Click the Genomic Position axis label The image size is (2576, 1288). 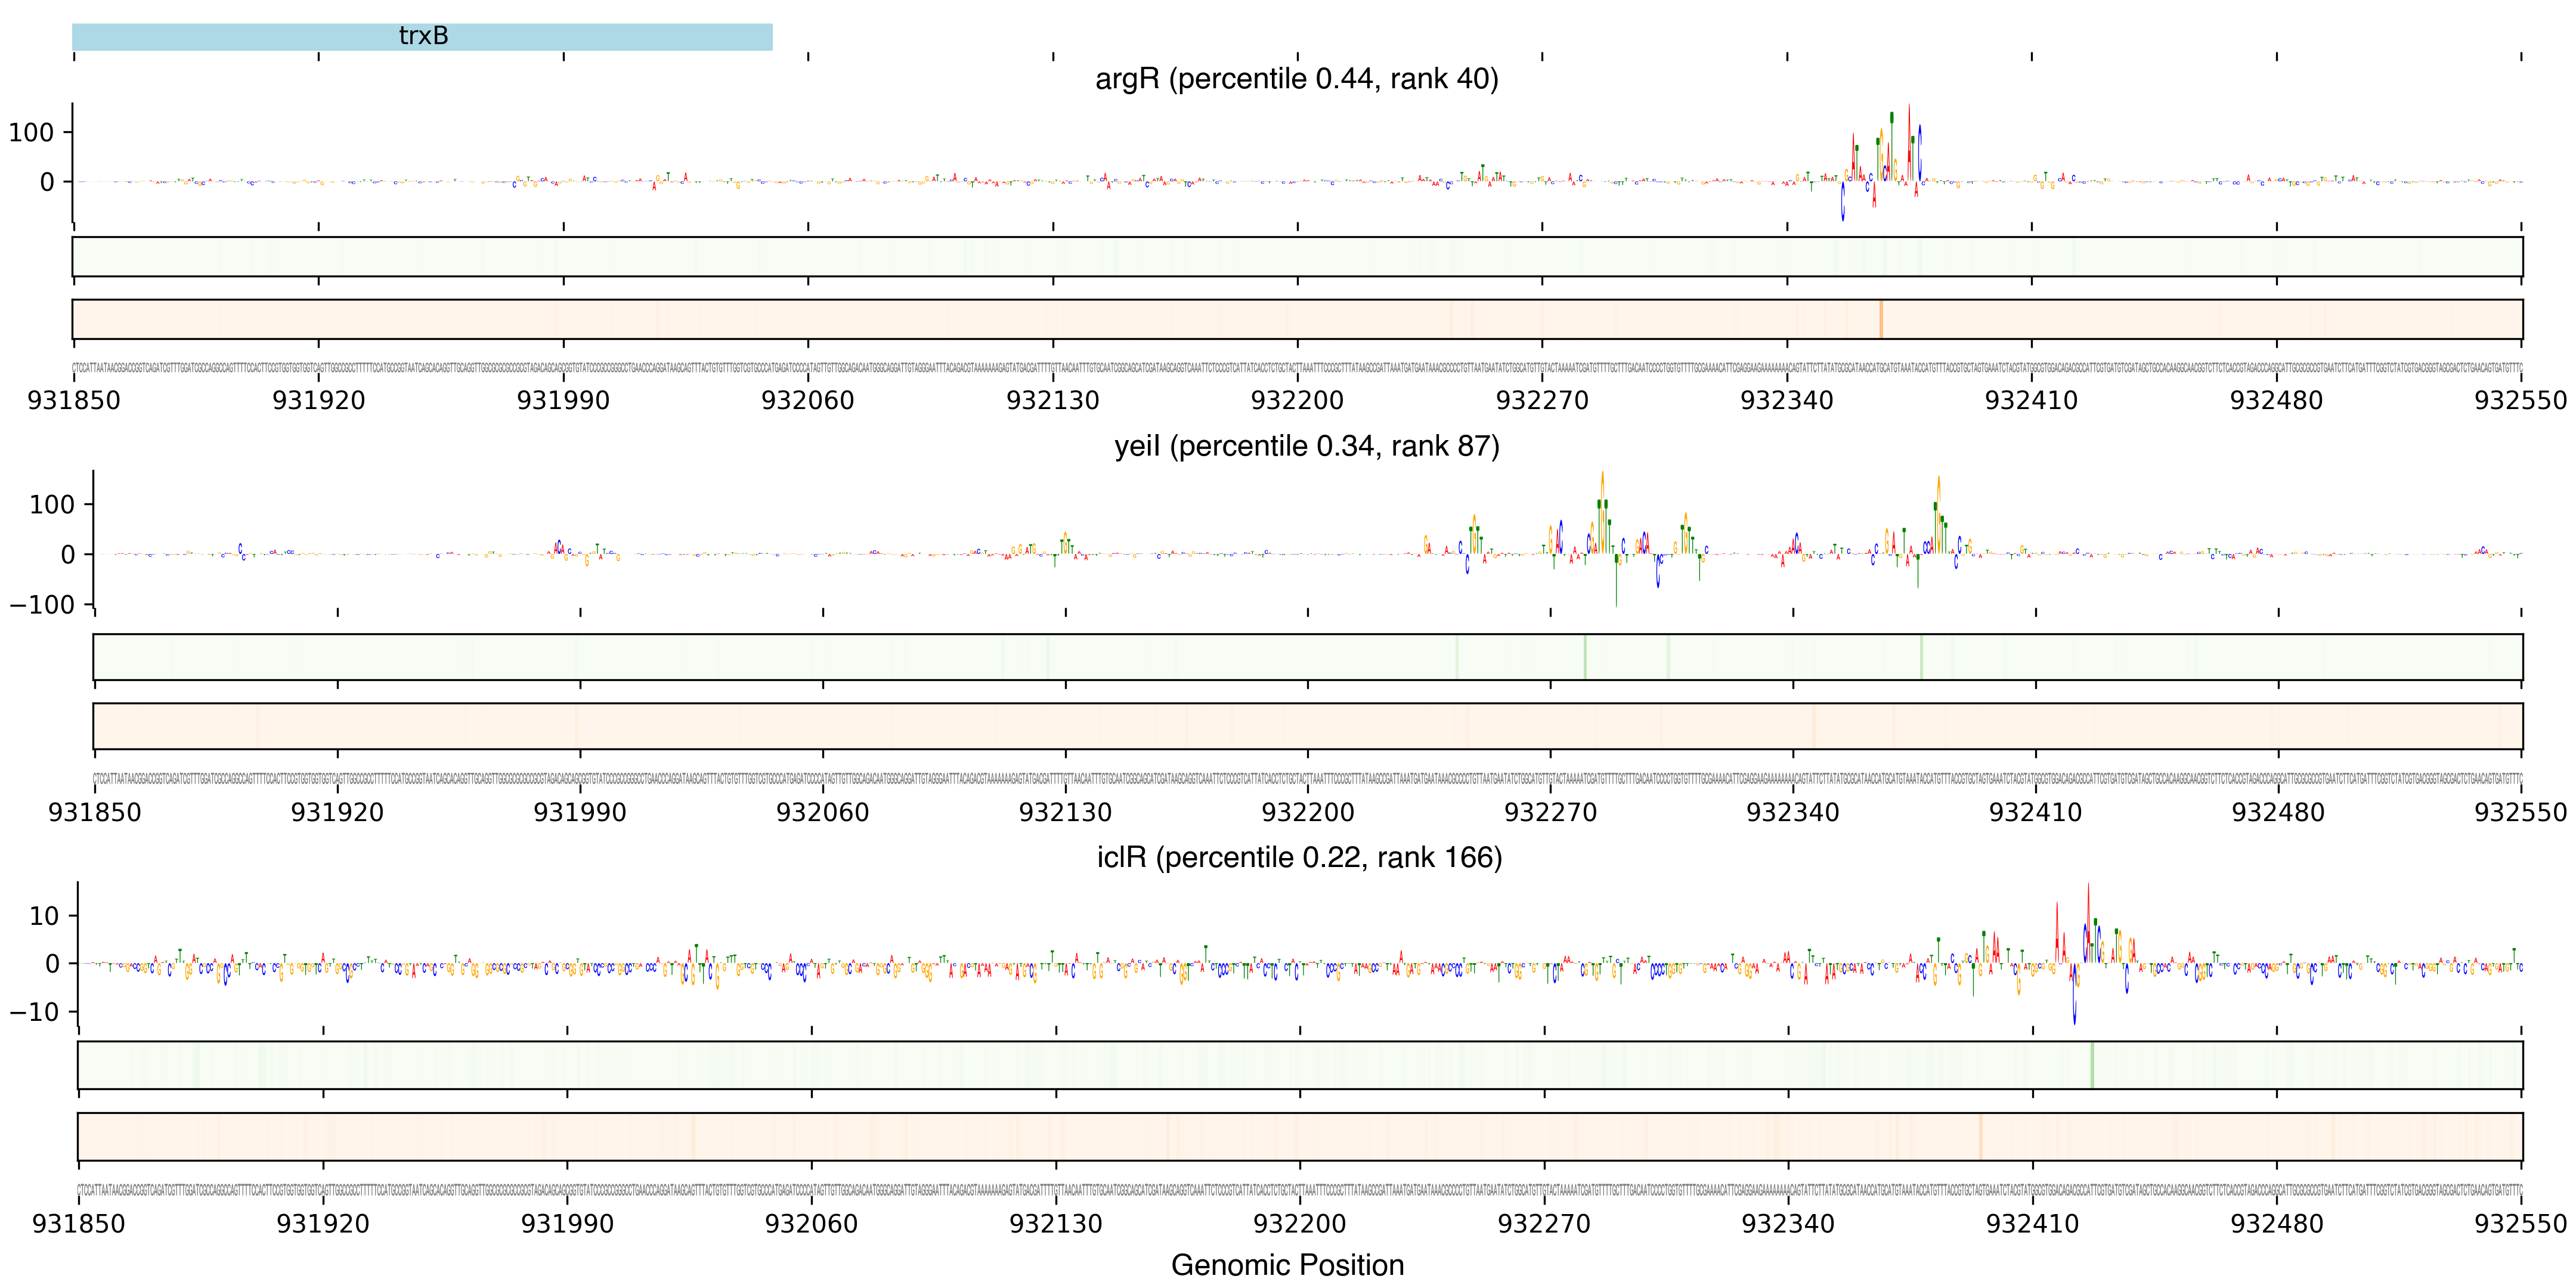(1287, 1265)
